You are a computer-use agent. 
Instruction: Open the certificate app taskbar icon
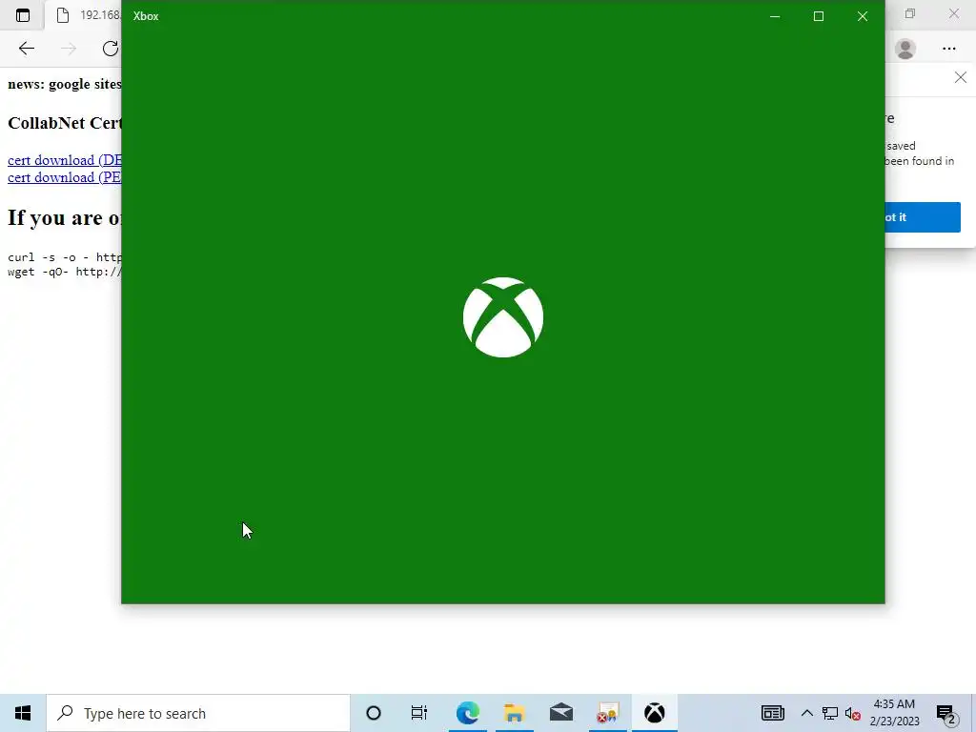coord(607,713)
